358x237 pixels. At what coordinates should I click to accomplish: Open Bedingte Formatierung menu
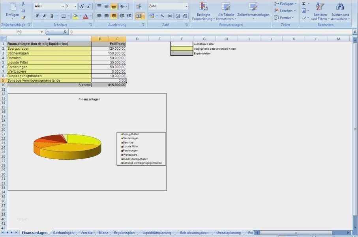pyautogui.click(x=203, y=11)
